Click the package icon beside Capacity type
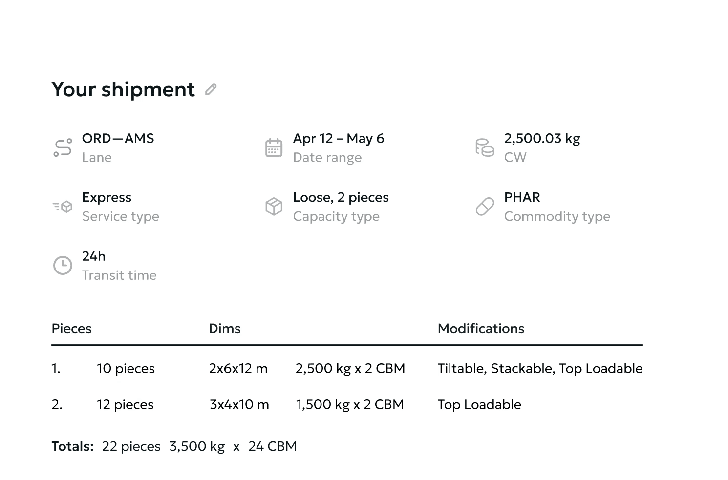This screenshot has height=480, width=728. [274, 207]
